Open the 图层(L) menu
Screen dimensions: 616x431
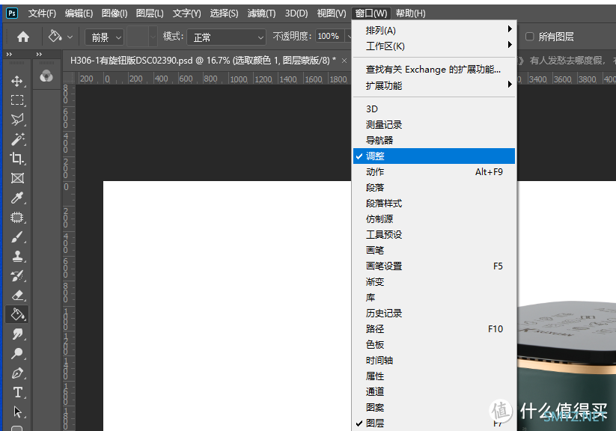point(150,13)
